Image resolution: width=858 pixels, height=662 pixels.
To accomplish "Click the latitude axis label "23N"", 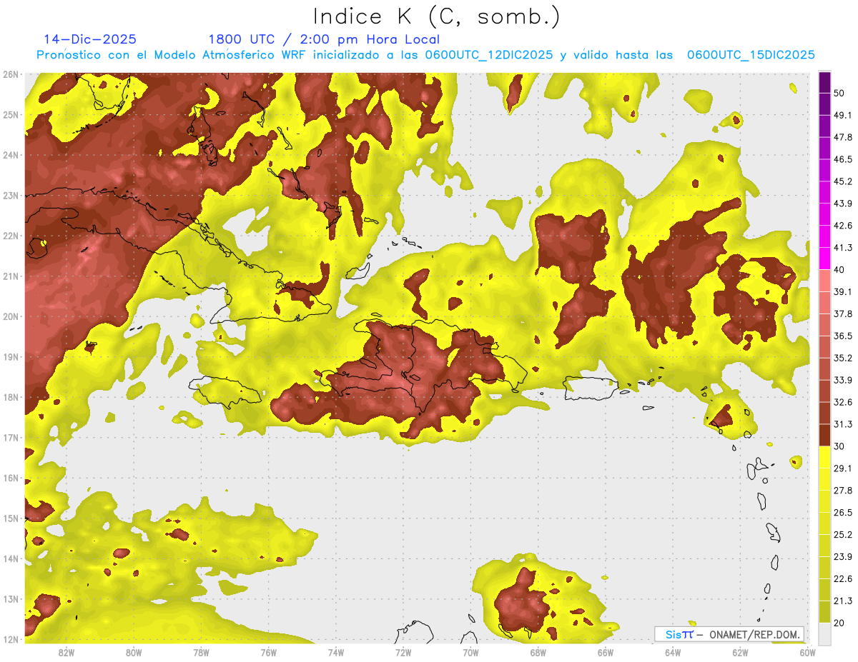I will [x=11, y=195].
